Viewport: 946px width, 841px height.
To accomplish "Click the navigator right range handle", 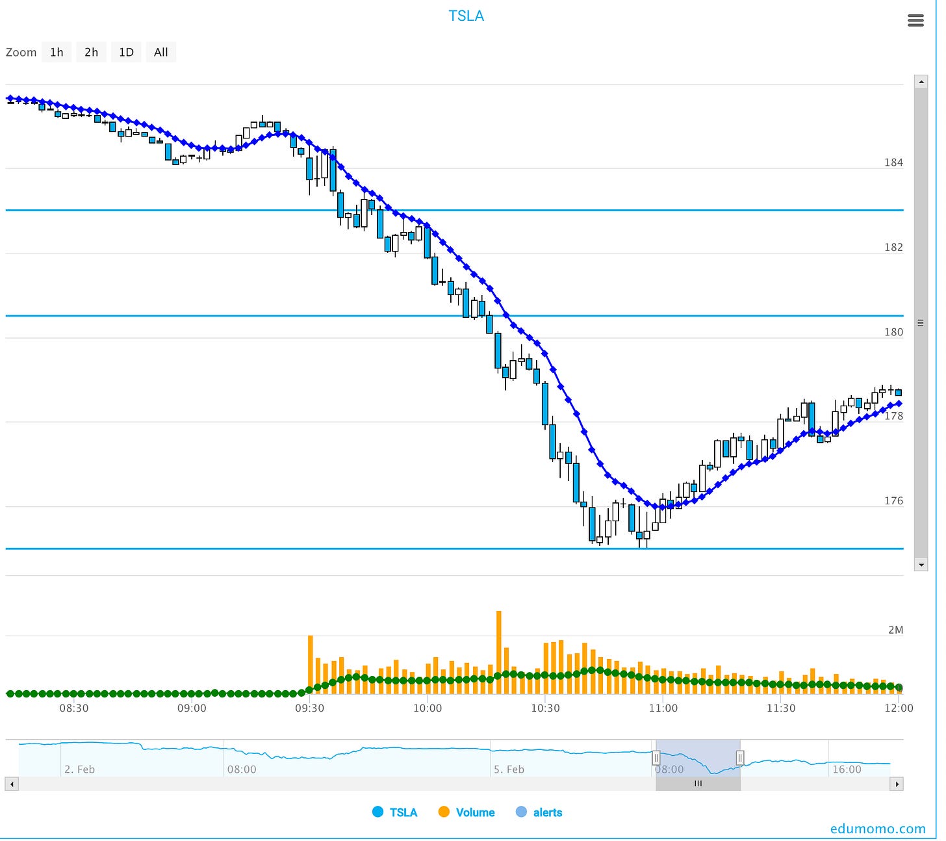I will tap(740, 758).
